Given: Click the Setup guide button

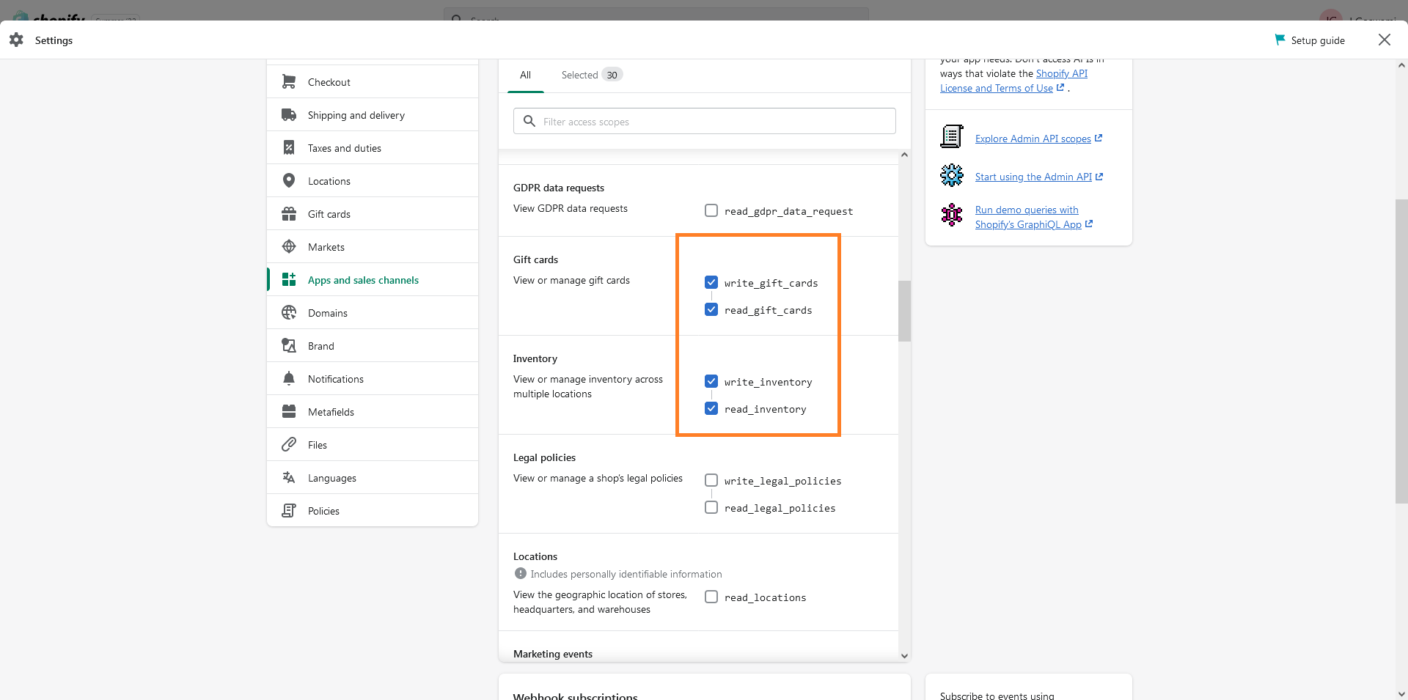Looking at the screenshot, I should (1310, 40).
